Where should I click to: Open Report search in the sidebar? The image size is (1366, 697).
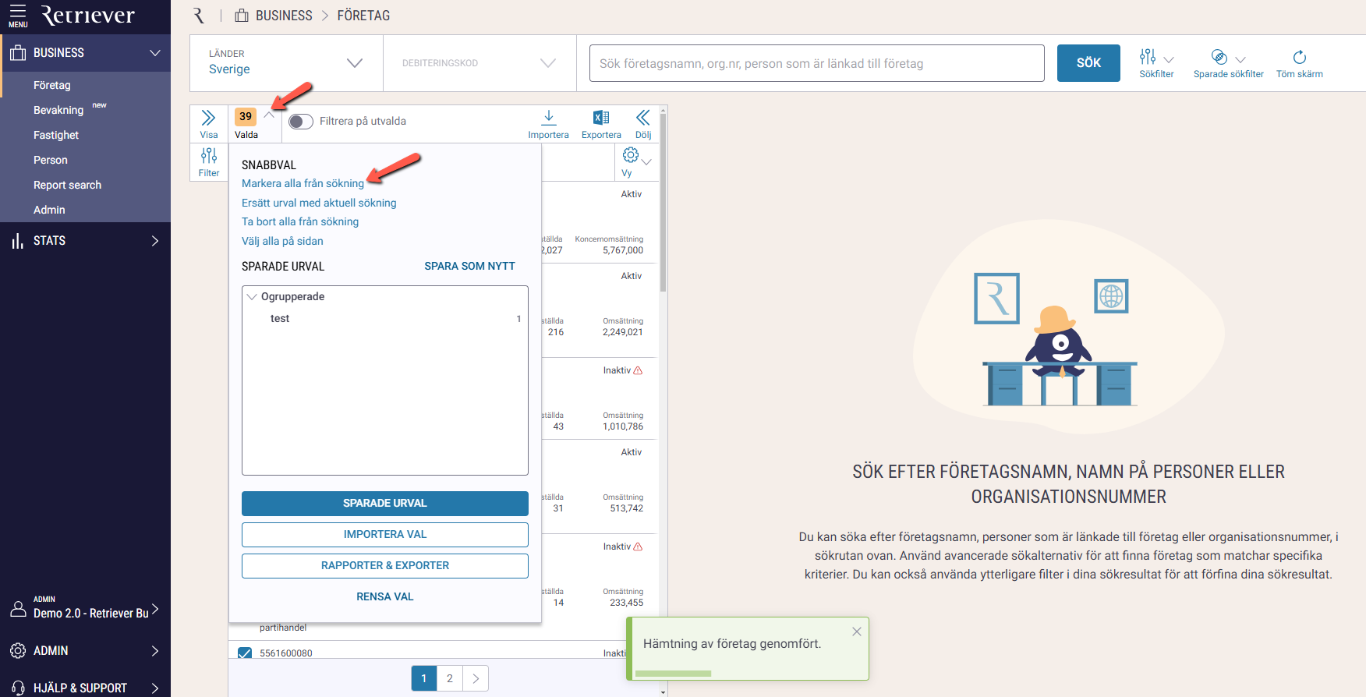67,185
